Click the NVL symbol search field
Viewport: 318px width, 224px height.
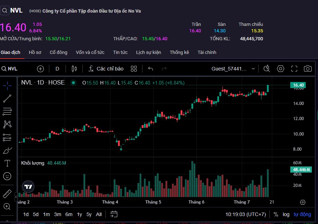tap(14, 69)
